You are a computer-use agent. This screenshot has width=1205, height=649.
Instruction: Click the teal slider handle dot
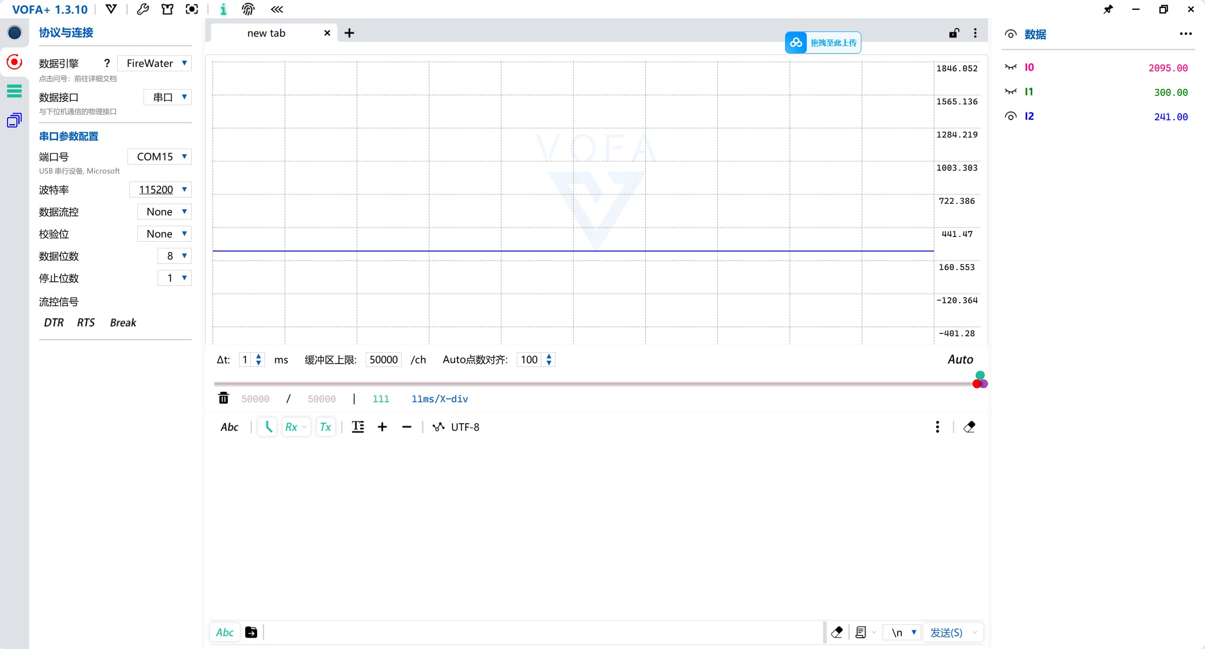[980, 375]
